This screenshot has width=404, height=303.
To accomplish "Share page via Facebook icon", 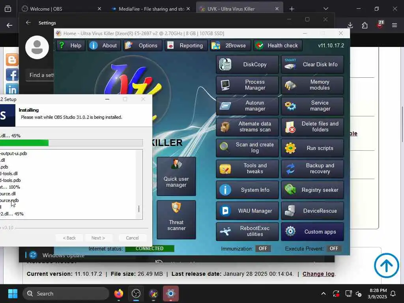I will [12, 75].
